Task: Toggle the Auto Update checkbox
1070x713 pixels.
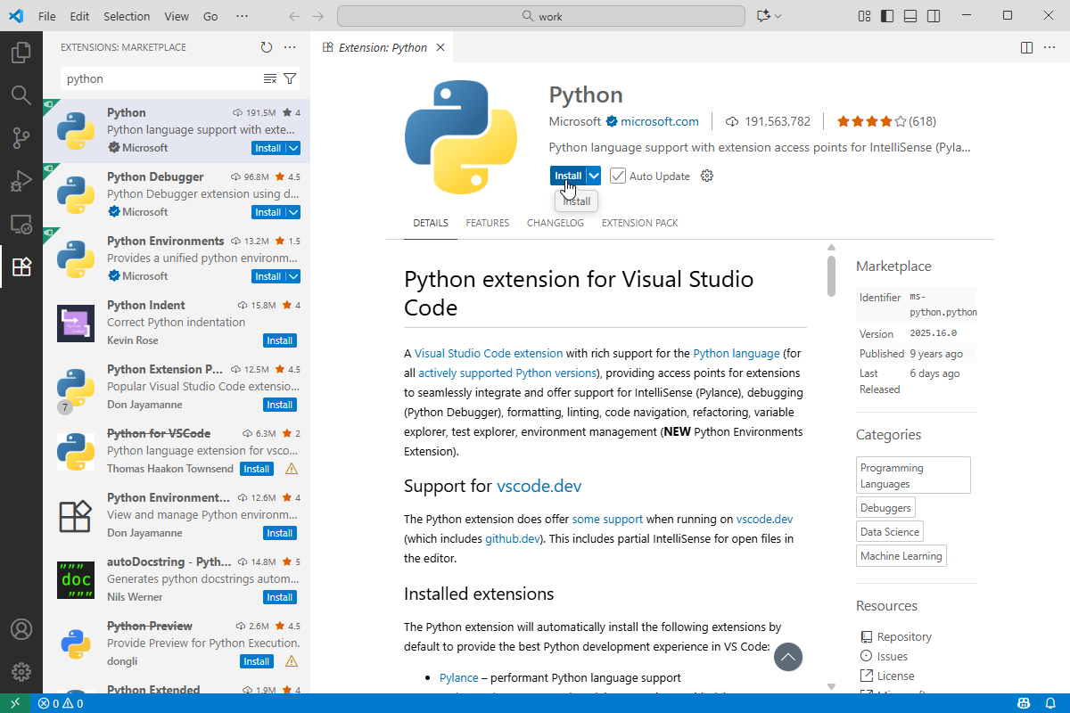Action: click(x=618, y=176)
